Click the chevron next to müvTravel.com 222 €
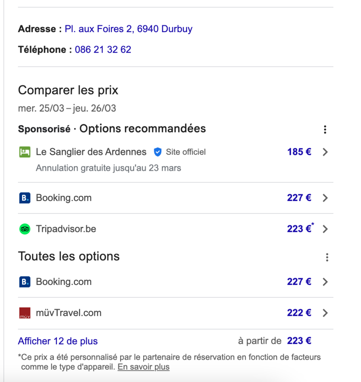Image resolution: width=361 pixels, height=382 pixels. click(x=325, y=313)
